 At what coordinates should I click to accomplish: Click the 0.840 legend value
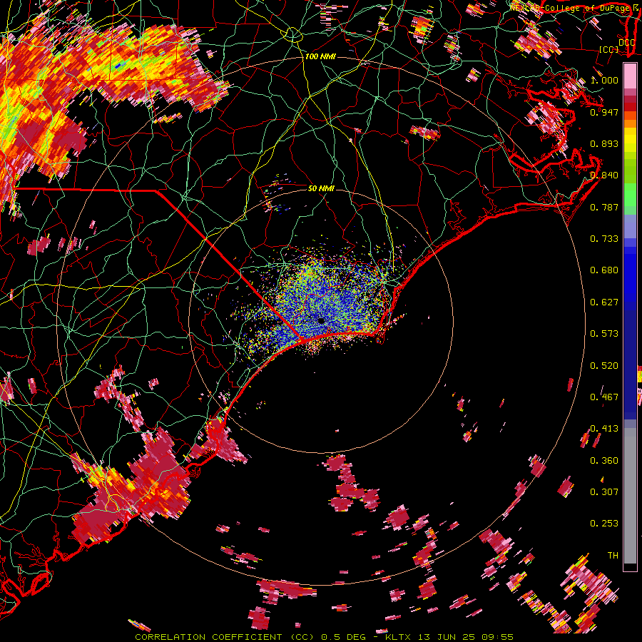604,175
